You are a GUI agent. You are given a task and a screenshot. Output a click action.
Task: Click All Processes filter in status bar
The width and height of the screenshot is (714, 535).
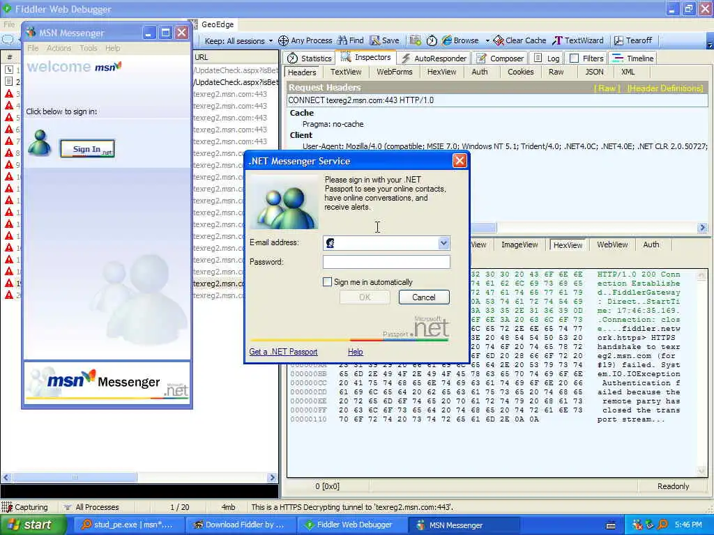91,507
